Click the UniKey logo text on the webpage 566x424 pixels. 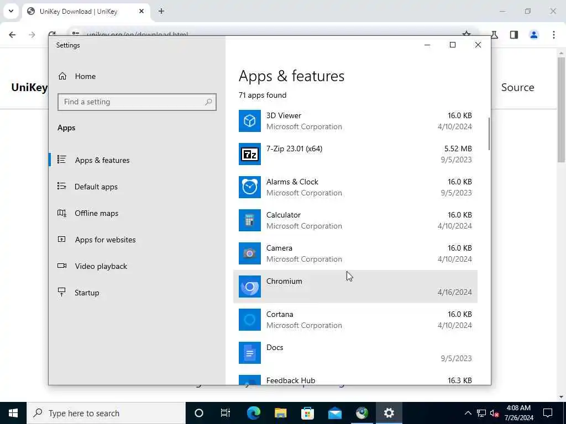pyautogui.click(x=29, y=87)
